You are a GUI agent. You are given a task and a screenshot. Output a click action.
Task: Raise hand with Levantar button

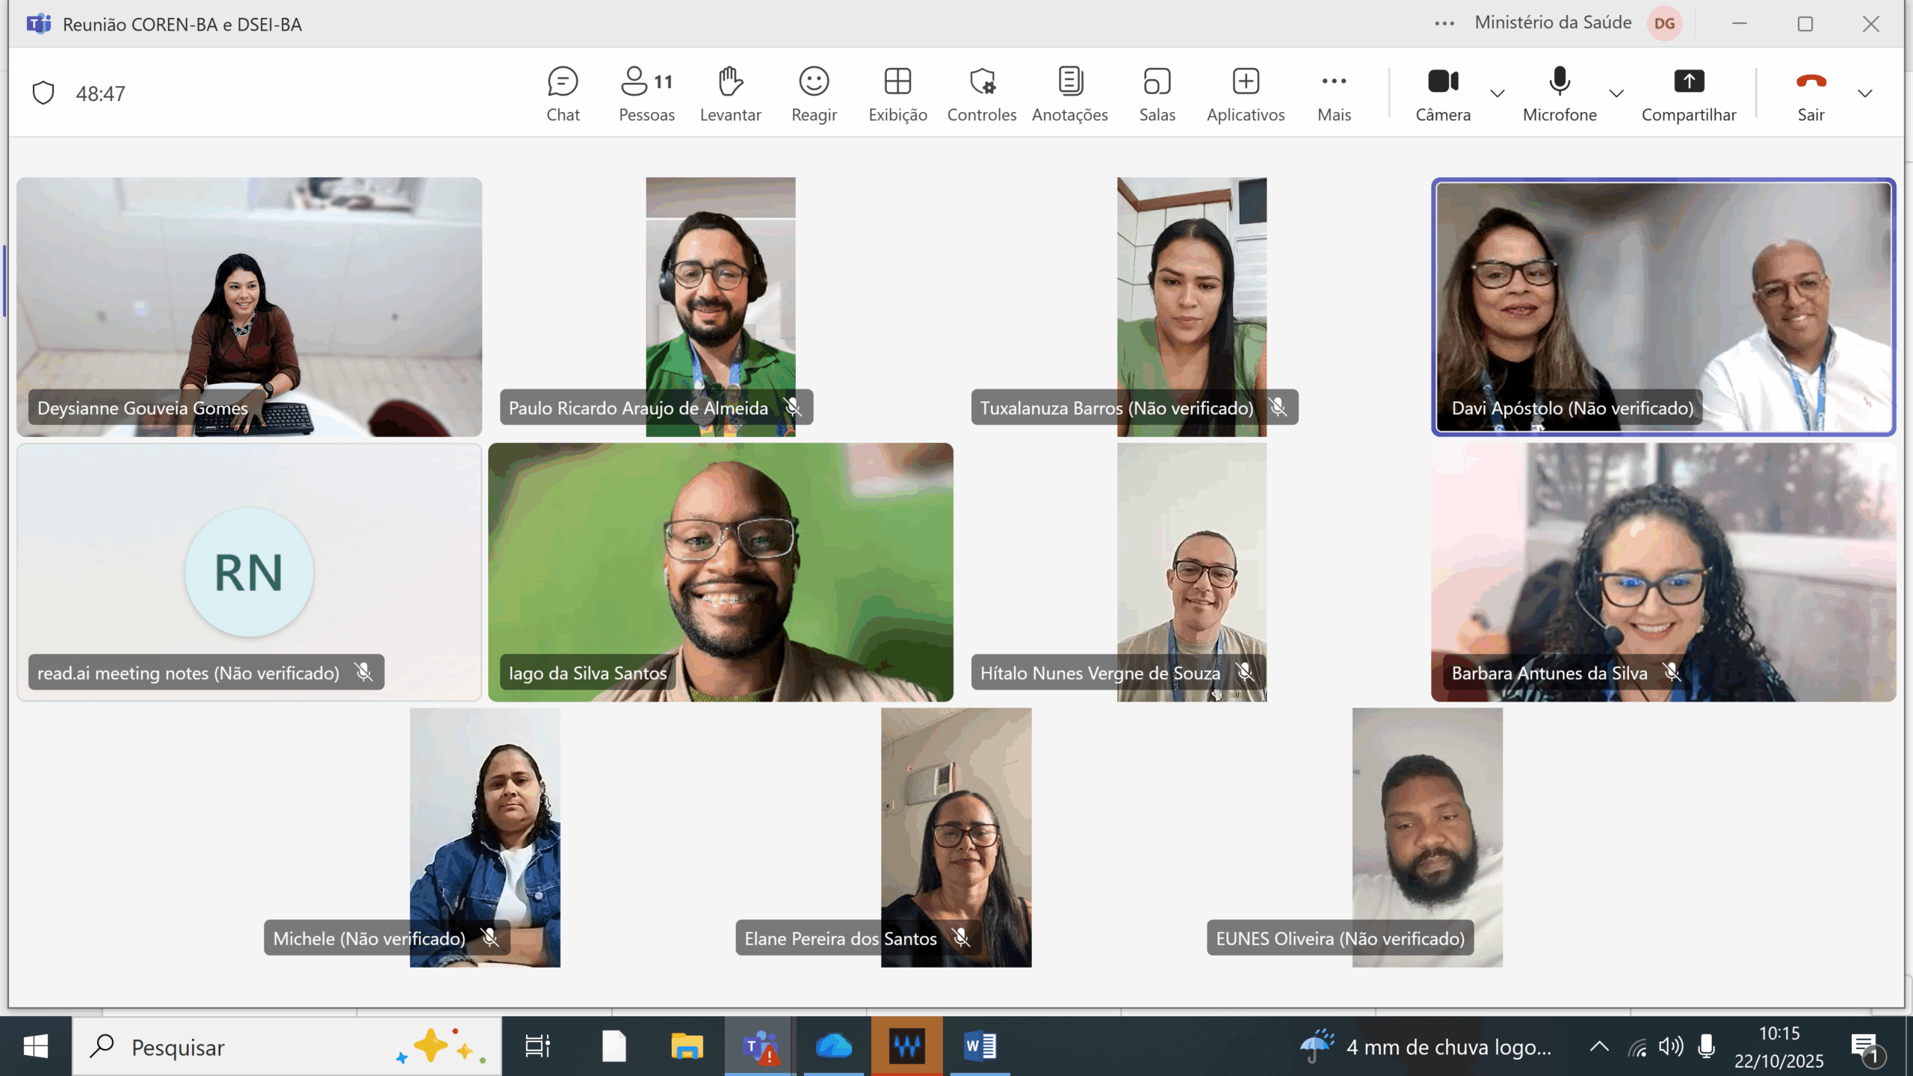coord(730,93)
